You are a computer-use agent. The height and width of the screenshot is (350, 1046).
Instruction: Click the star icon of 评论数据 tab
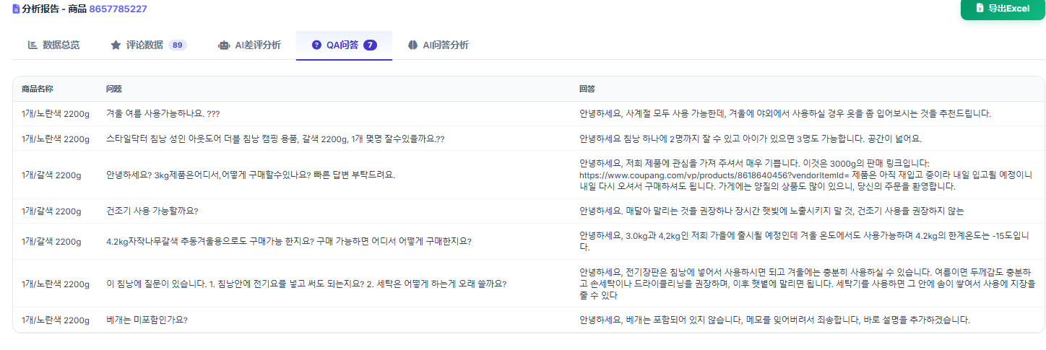click(116, 45)
